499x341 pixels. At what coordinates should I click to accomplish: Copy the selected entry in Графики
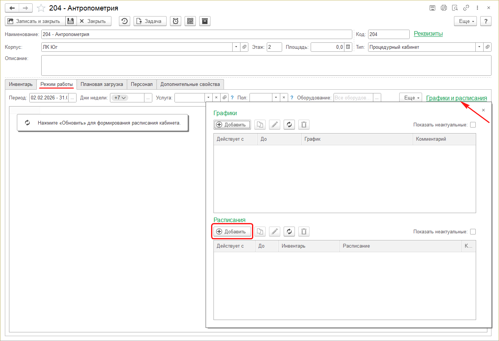(x=260, y=125)
